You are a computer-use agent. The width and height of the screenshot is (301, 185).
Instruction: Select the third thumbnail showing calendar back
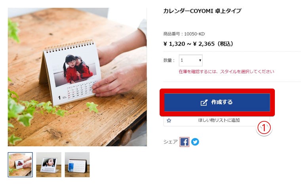point(77,165)
